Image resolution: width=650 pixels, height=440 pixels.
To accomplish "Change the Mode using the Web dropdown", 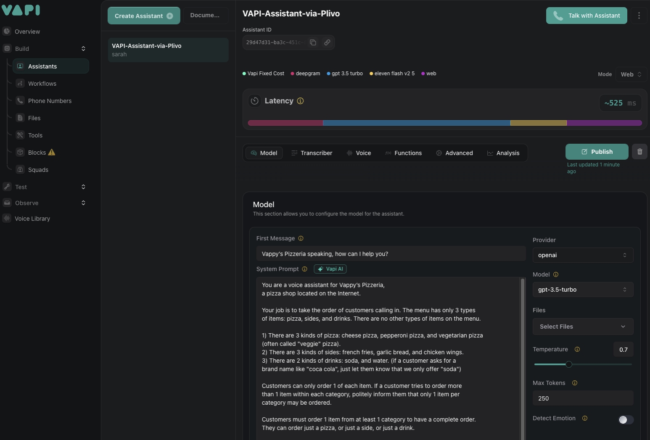I will [631, 74].
